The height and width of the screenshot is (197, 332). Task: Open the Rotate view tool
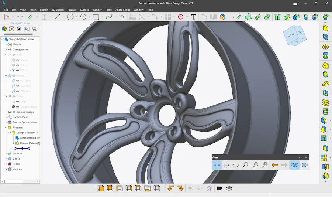point(235,165)
